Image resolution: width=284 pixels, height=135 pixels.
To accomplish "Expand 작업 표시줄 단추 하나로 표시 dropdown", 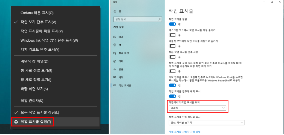I will 206,122.
